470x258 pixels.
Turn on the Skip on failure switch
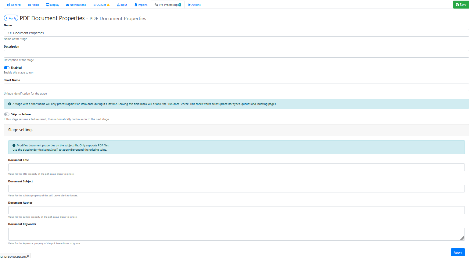(x=7, y=114)
